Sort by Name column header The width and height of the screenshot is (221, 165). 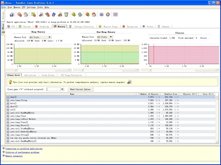[71, 94]
